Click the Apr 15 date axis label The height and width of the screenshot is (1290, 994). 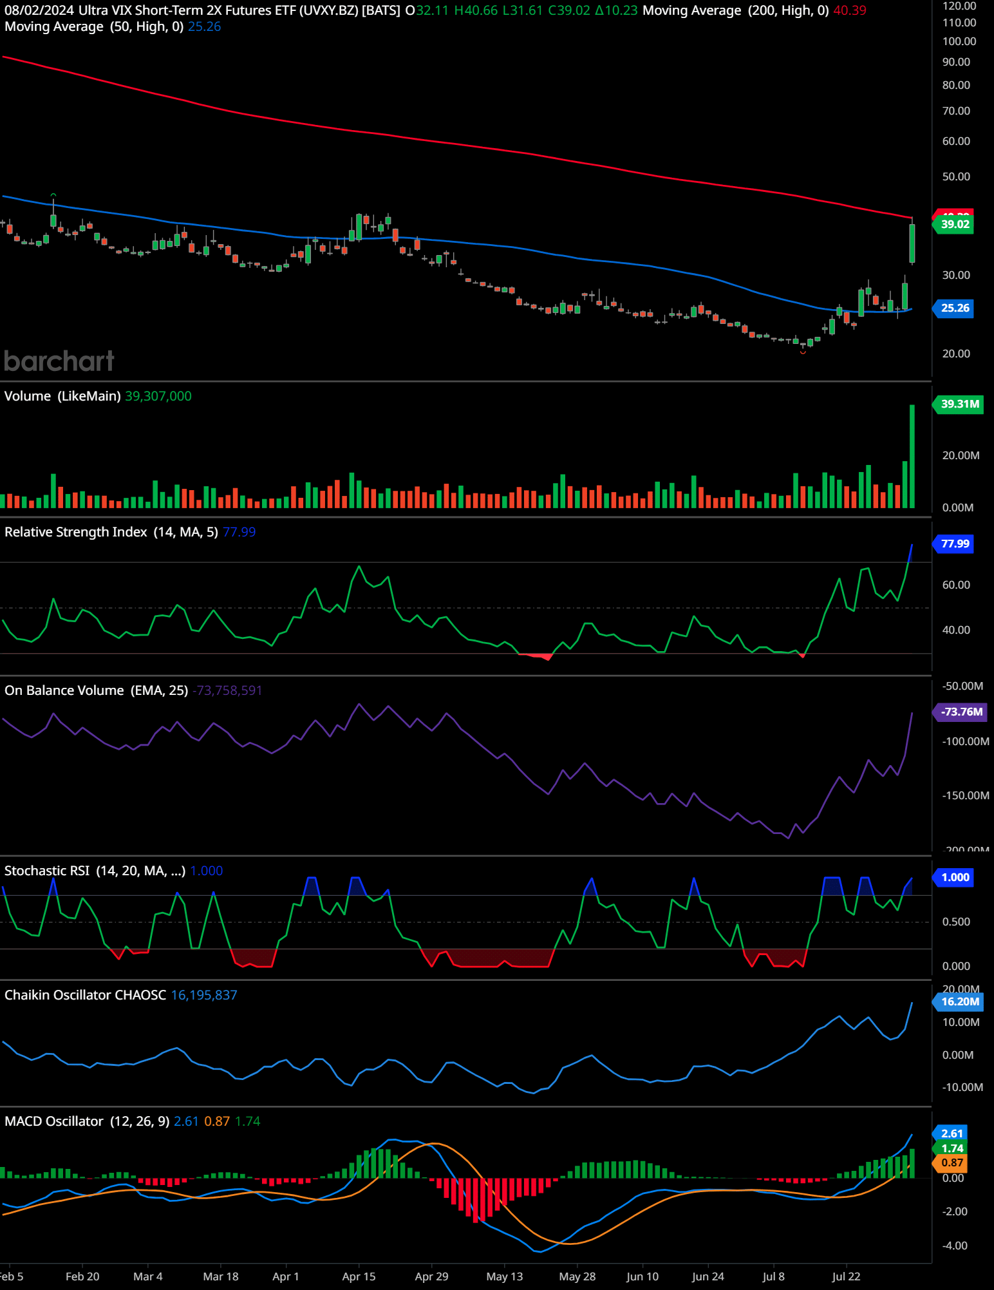359,1276
